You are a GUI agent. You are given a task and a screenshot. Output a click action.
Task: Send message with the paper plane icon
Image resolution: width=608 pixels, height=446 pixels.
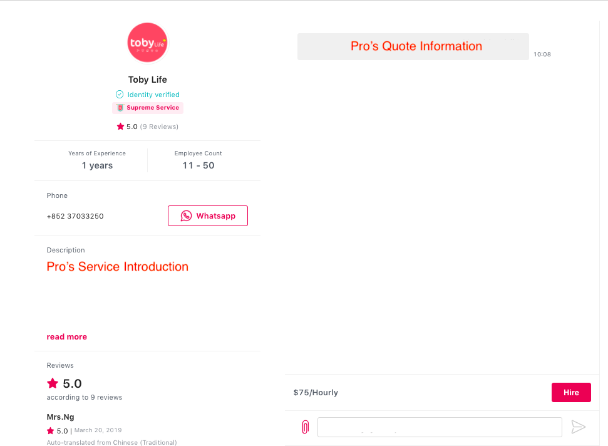click(x=578, y=427)
